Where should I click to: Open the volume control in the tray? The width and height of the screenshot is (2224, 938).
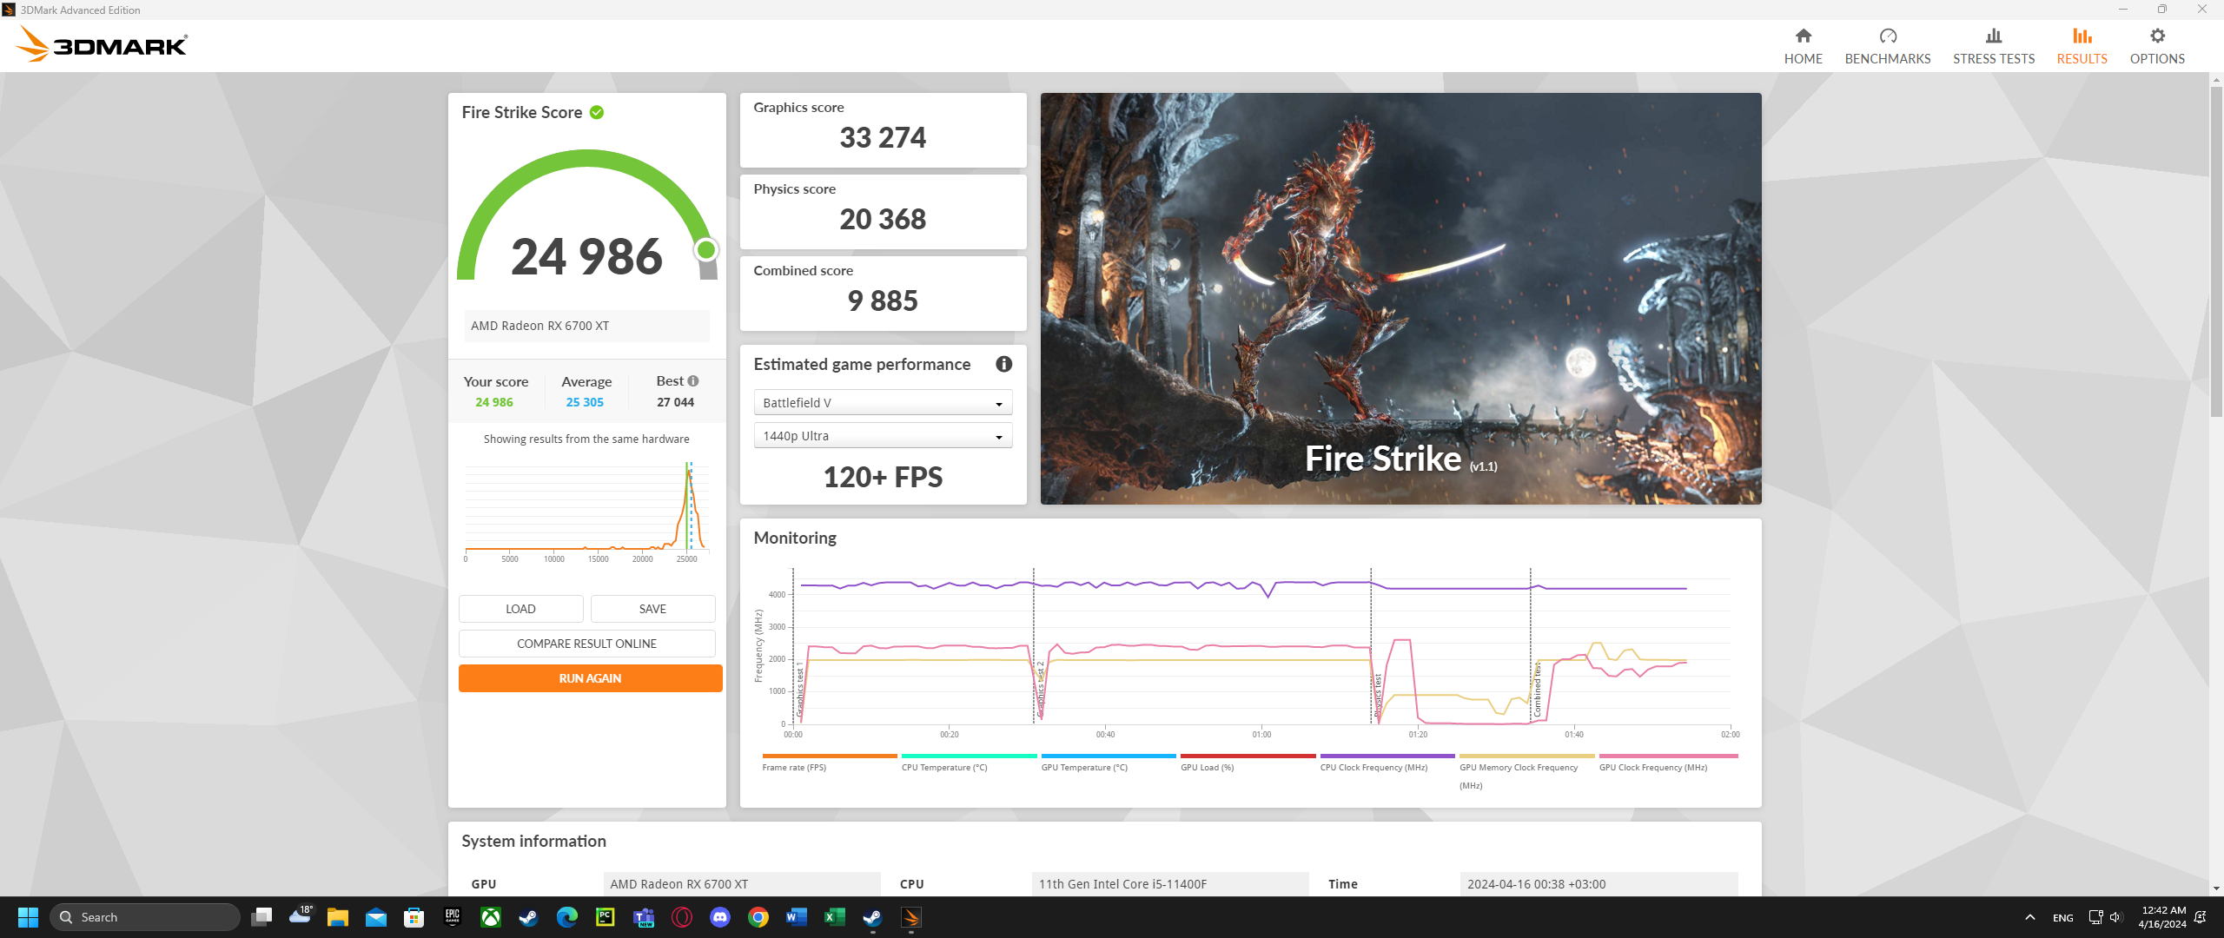click(x=2115, y=917)
